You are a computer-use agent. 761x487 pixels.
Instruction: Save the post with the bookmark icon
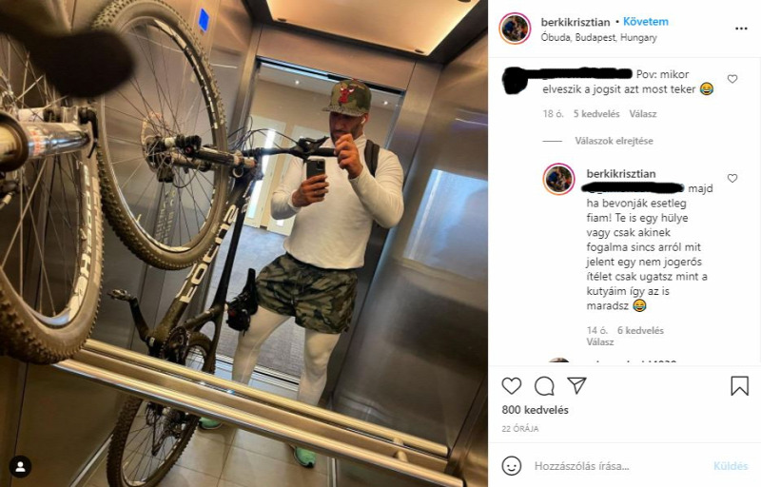740,386
